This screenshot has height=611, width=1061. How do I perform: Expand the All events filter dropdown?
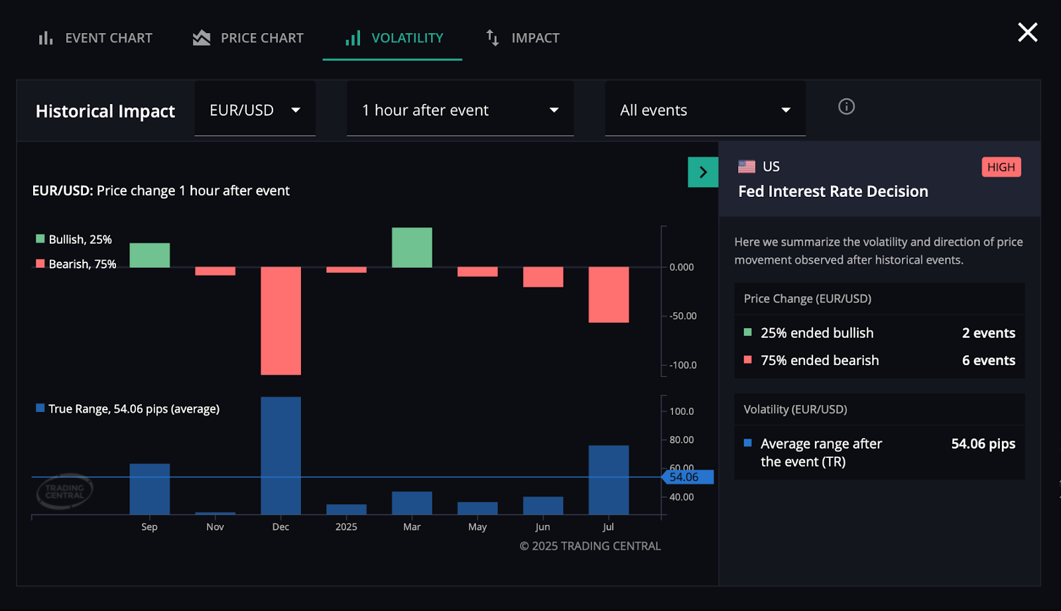pos(705,110)
